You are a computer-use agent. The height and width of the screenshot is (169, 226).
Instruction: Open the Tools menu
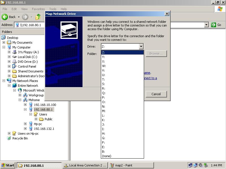point(53,9)
